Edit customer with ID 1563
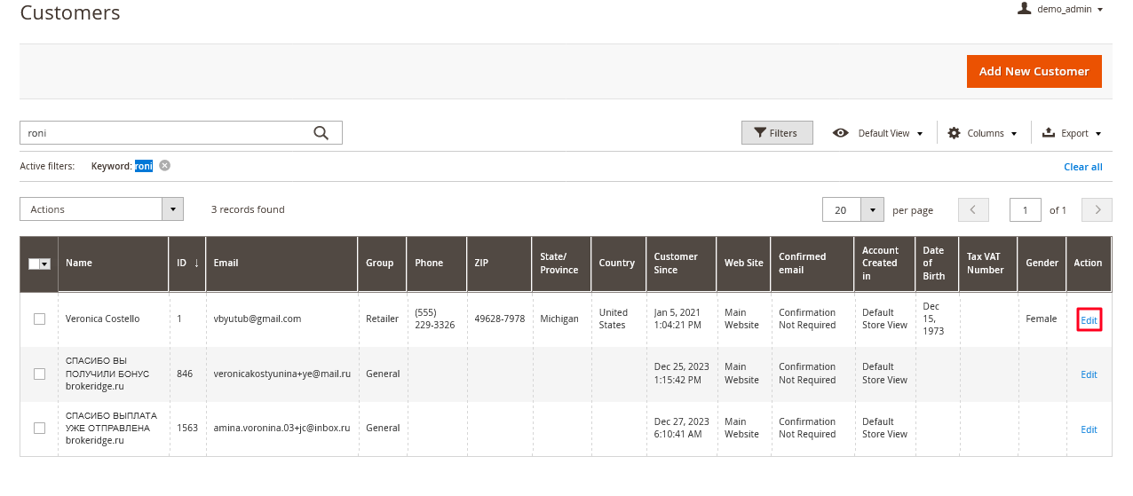This screenshot has height=496, width=1133. tap(1089, 429)
